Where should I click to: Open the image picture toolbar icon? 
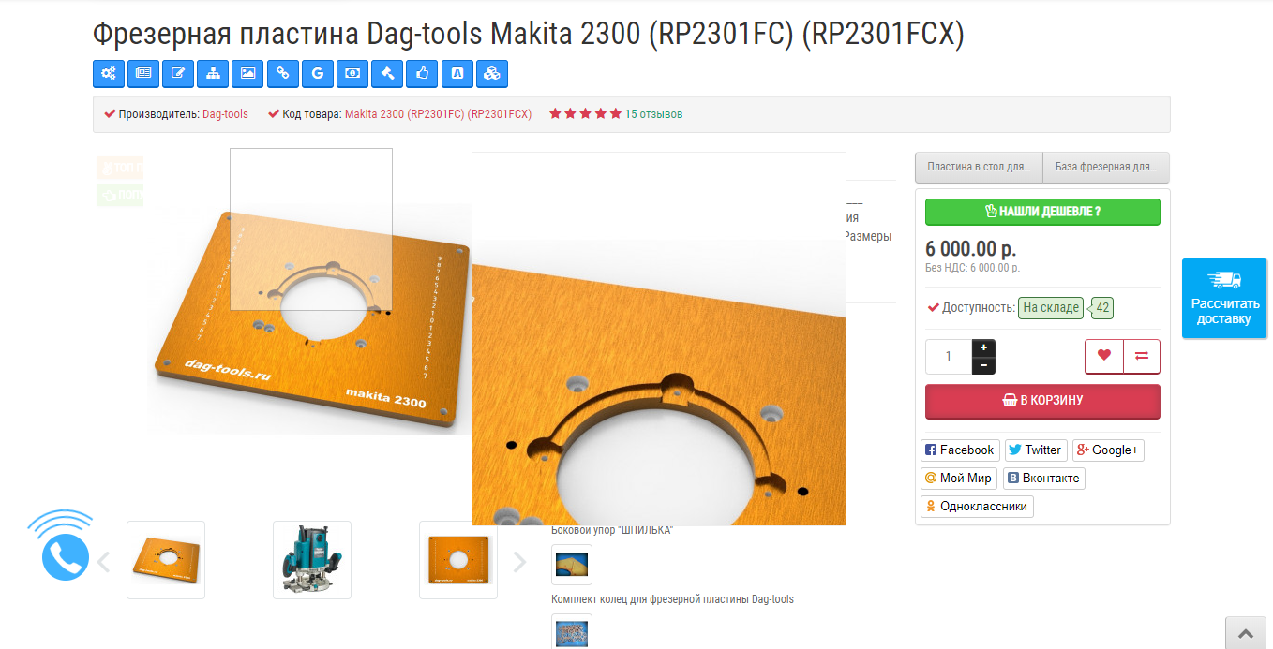(247, 73)
